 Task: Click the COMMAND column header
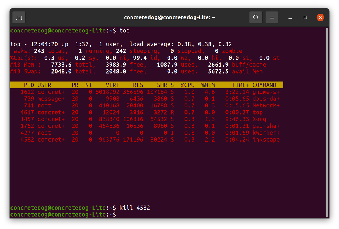coord(264,85)
